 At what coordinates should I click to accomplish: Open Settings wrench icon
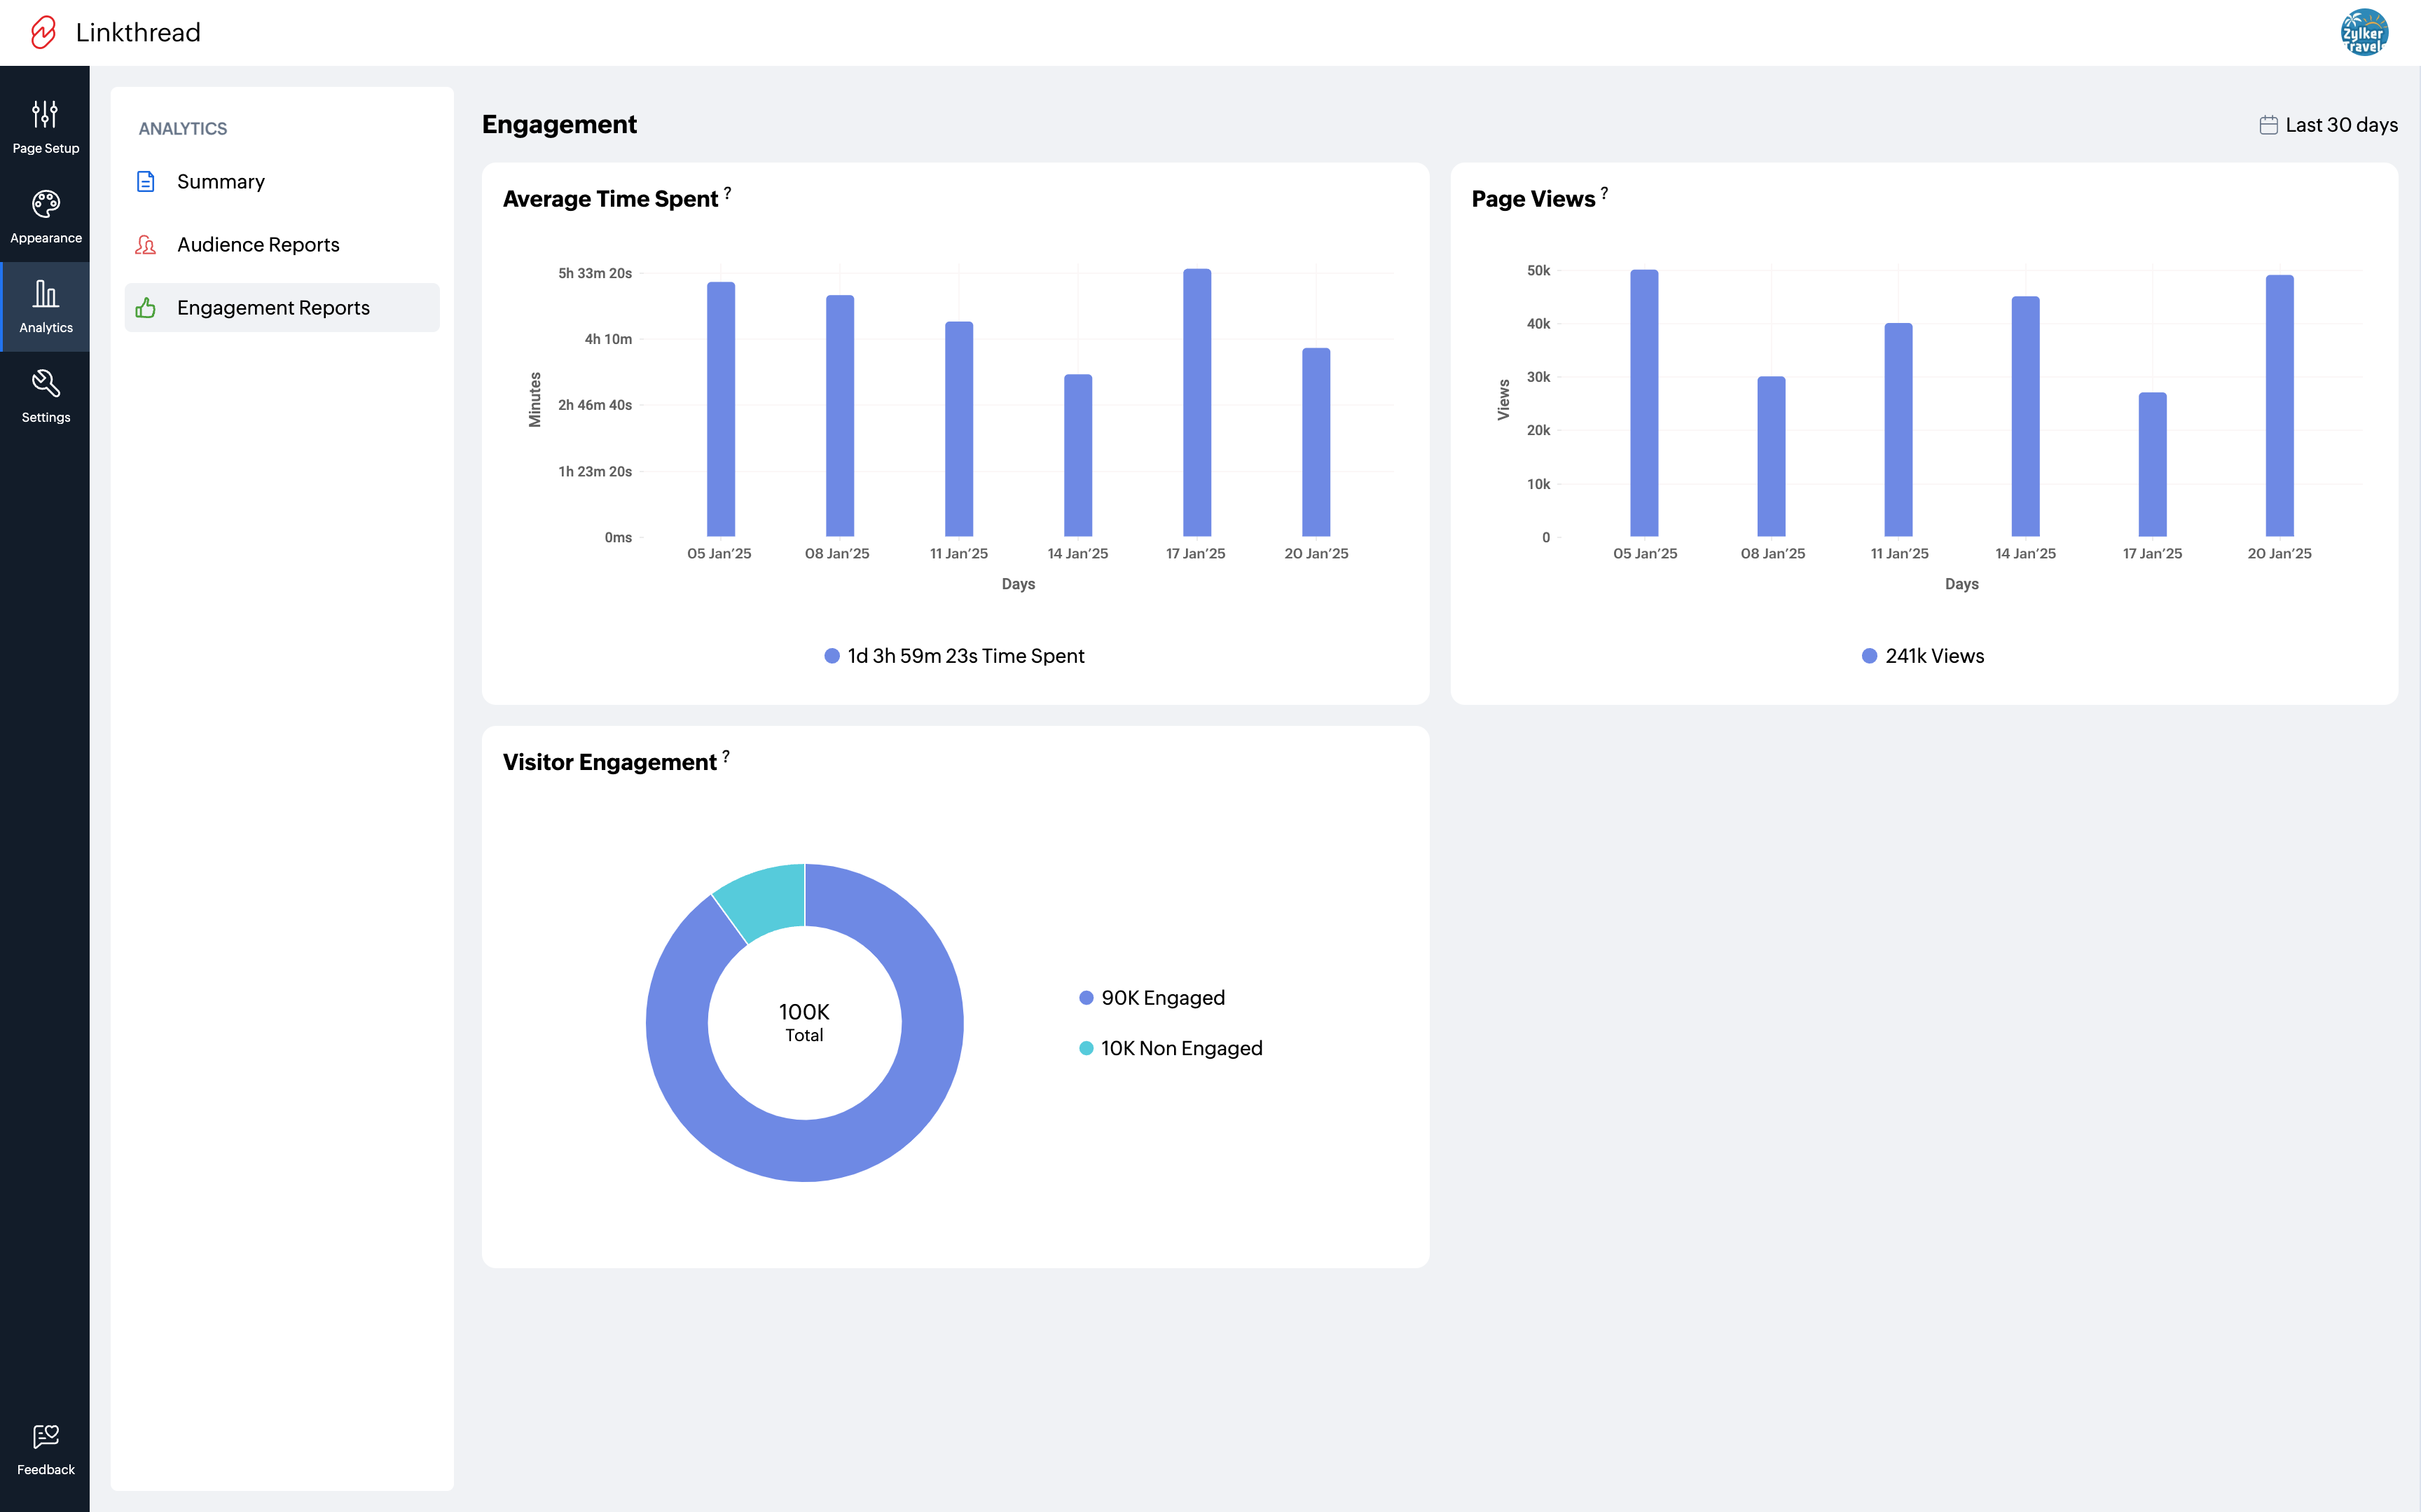(45, 384)
